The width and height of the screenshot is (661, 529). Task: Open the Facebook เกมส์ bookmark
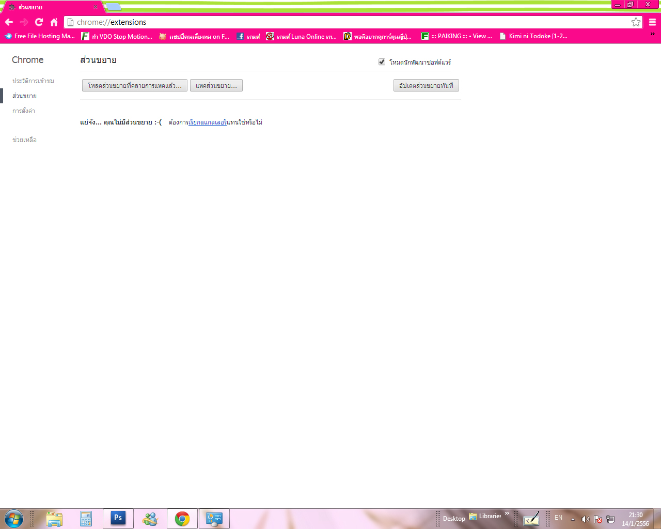(x=248, y=36)
